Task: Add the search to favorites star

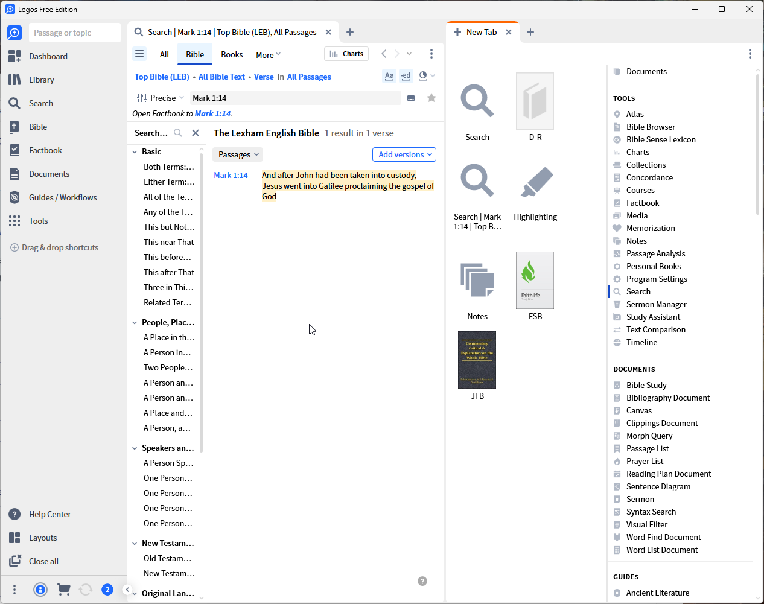Action: pyautogui.click(x=431, y=98)
